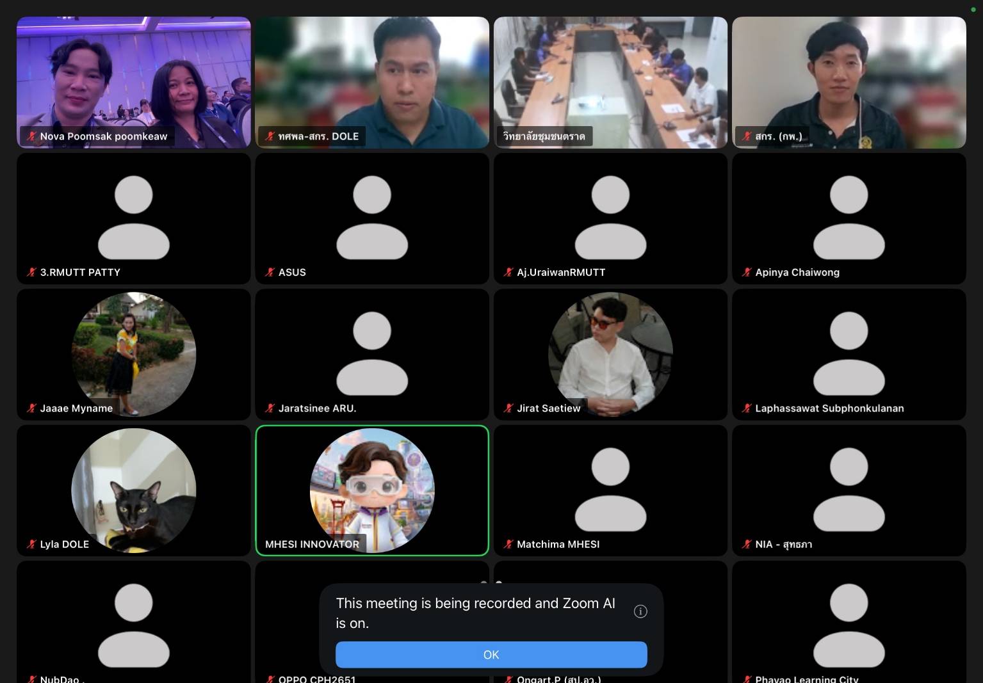Click muted mic icon beside Apinya Chaiwong
The width and height of the screenshot is (983, 683).
pyautogui.click(x=747, y=272)
